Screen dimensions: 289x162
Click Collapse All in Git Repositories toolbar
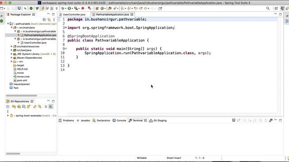coord(8,107)
